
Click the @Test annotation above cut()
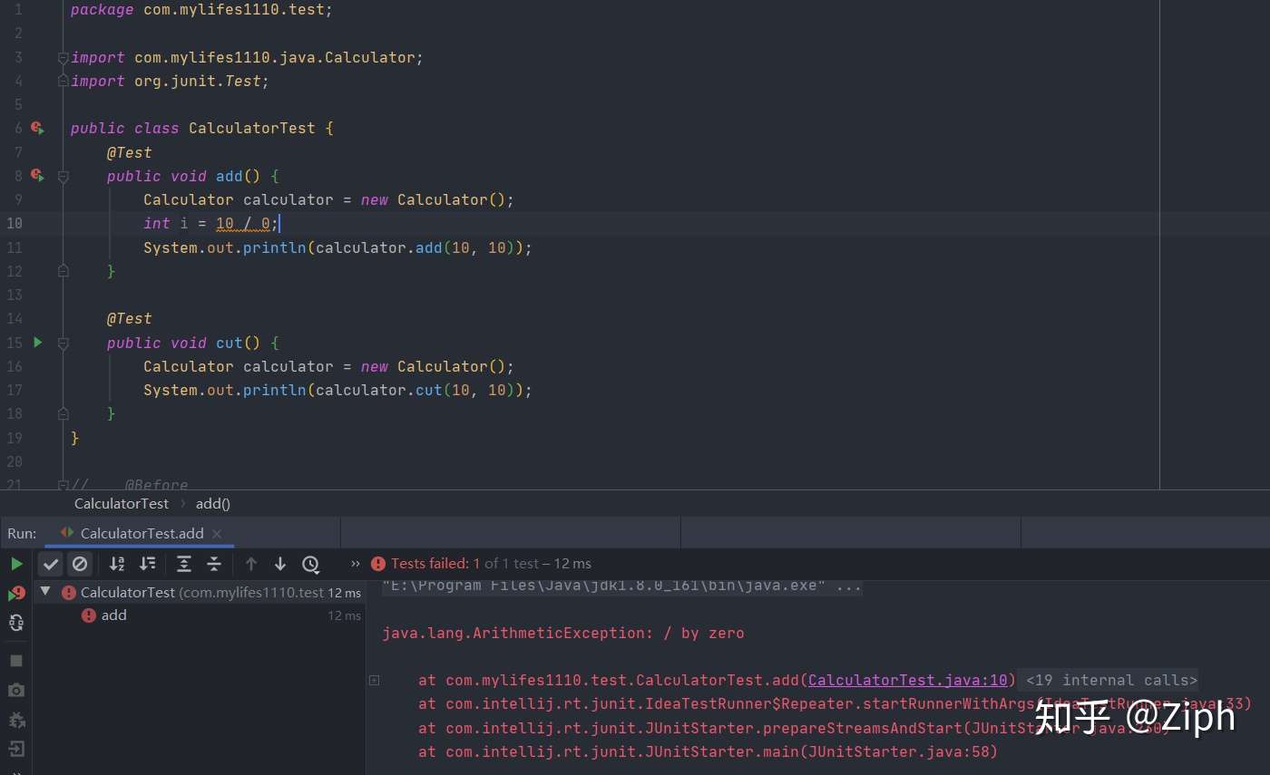[x=130, y=319]
